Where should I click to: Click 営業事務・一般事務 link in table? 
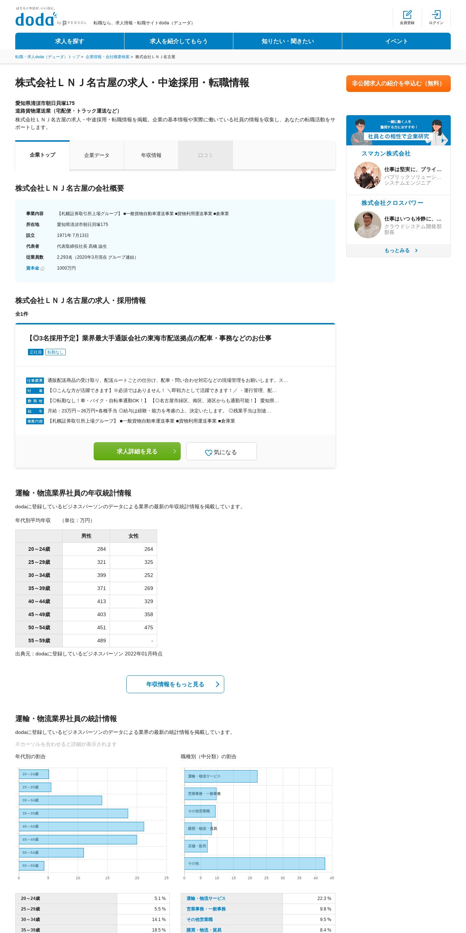pyautogui.click(x=206, y=909)
